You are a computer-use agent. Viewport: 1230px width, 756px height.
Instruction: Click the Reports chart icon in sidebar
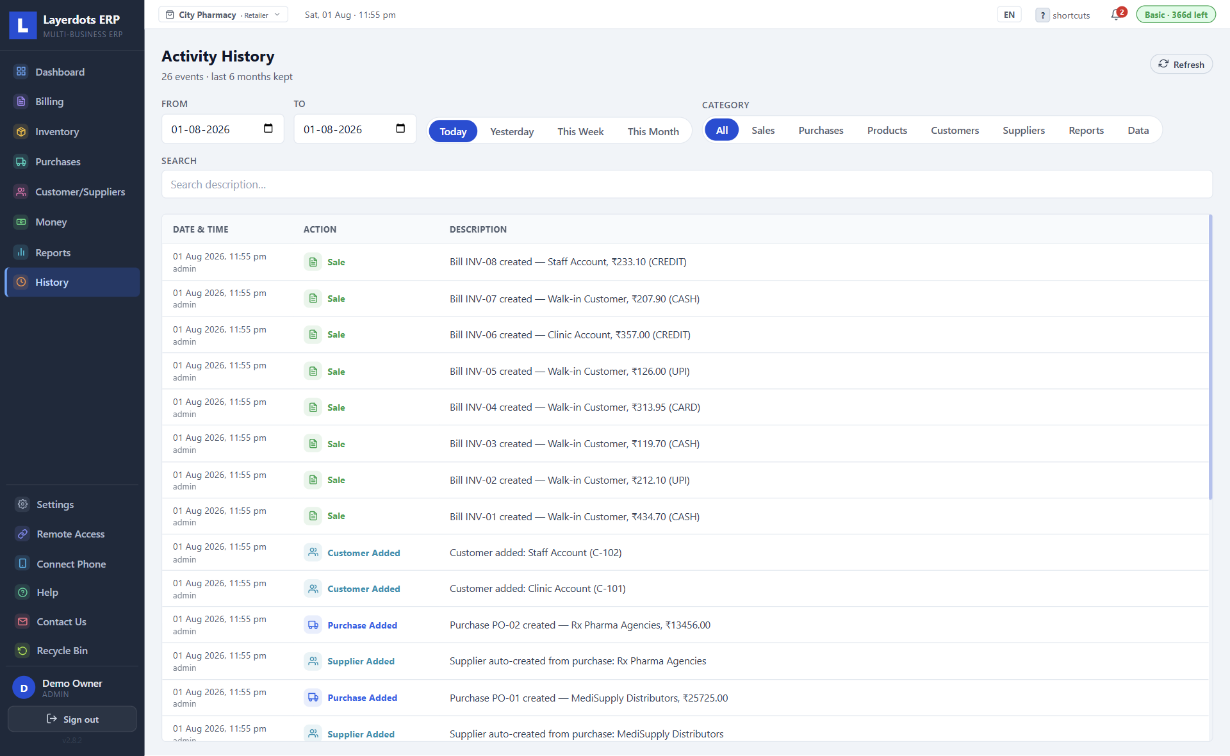tap(21, 252)
